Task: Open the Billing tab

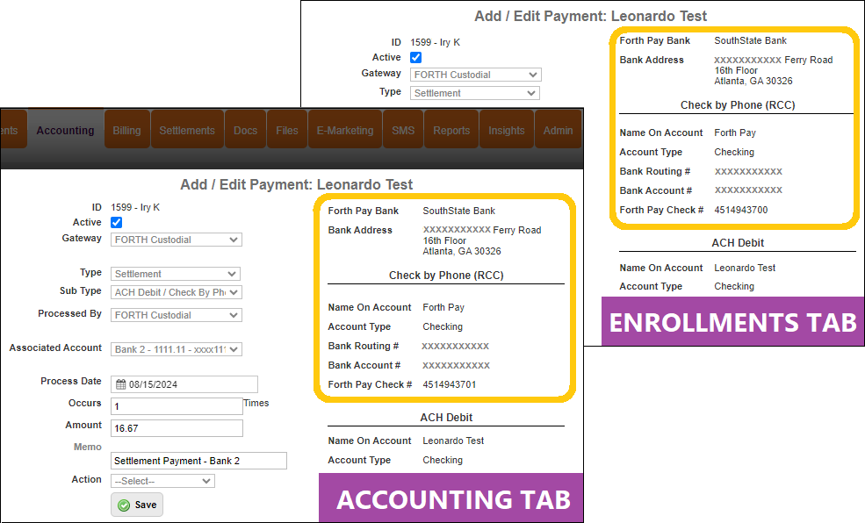Action: coord(126,130)
